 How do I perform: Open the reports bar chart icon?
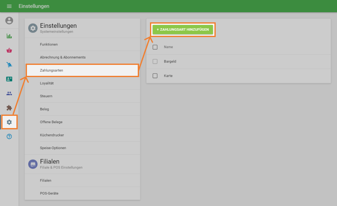9,36
